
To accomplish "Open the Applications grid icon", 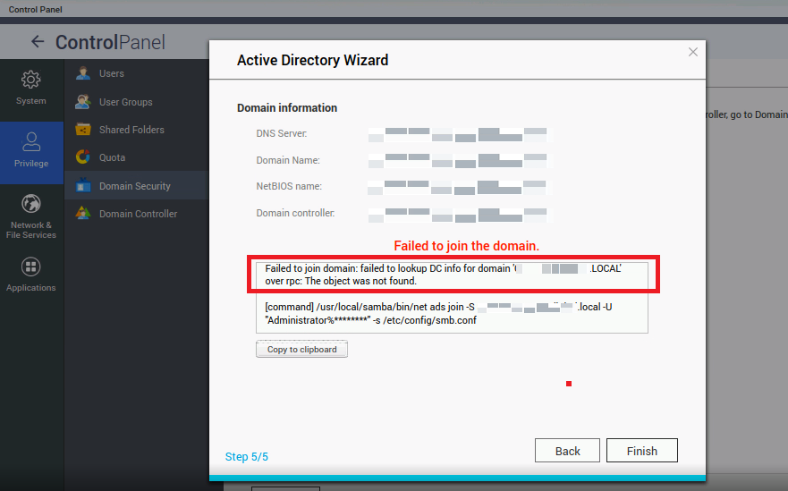I will [31, 267].
